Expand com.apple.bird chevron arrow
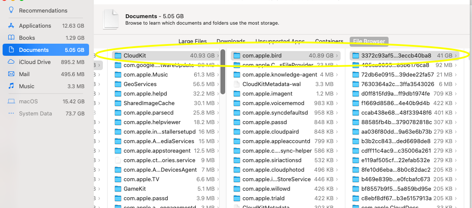Image resolution: width=472 pixels, height=208 pixels. pos(337,56)
